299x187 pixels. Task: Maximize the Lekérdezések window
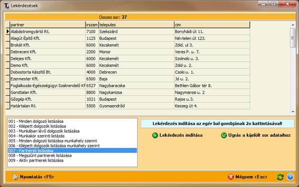273,4
